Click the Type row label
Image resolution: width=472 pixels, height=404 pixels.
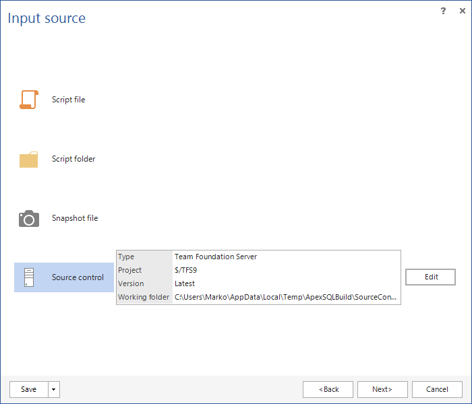point(126,257)
